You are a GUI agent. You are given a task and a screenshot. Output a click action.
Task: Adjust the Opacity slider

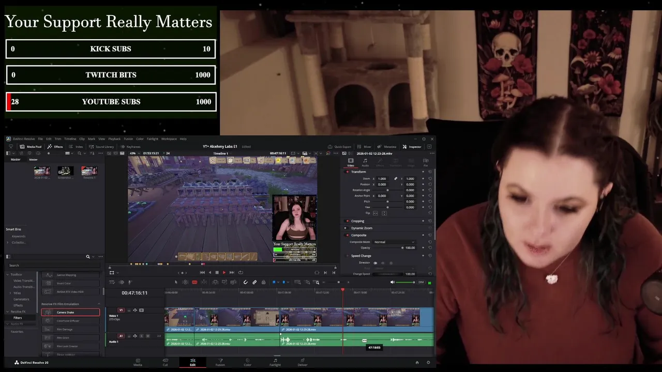pyautogui.click(x=388, y=247)
